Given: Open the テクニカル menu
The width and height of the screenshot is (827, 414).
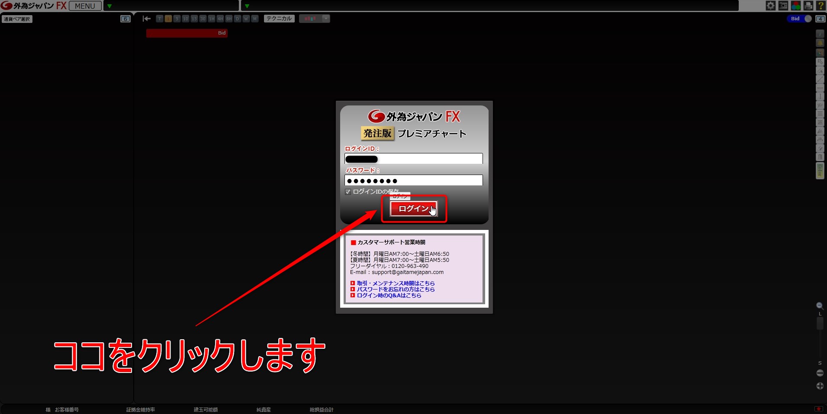Looking at the screenshot, I should pyautogui.click(x=279, y=19).
